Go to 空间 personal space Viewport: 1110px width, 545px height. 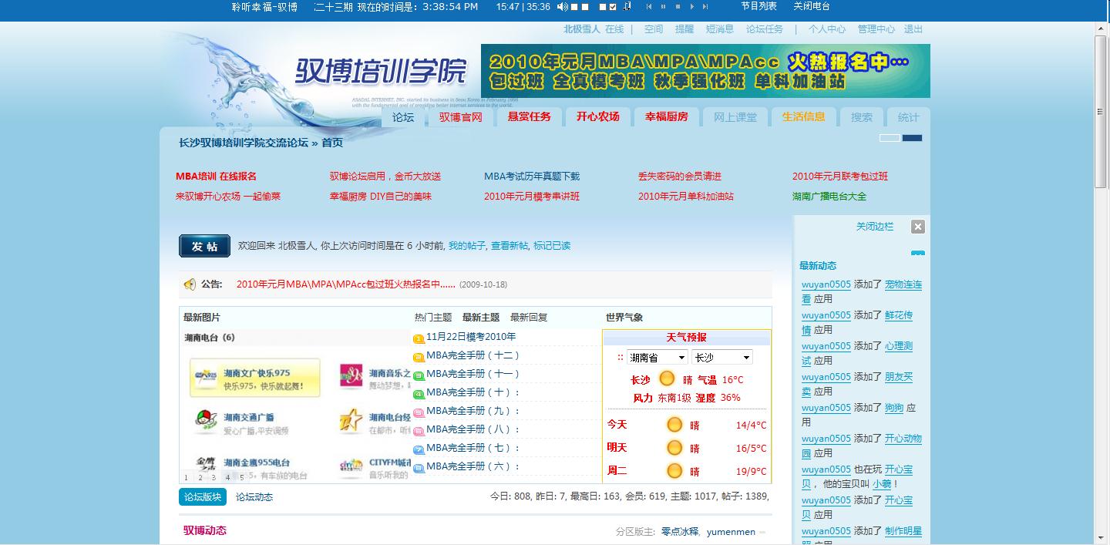654,29
